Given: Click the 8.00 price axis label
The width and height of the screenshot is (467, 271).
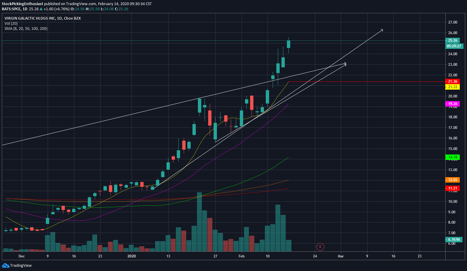Looking at the screenshot, I should pos(453,222).
